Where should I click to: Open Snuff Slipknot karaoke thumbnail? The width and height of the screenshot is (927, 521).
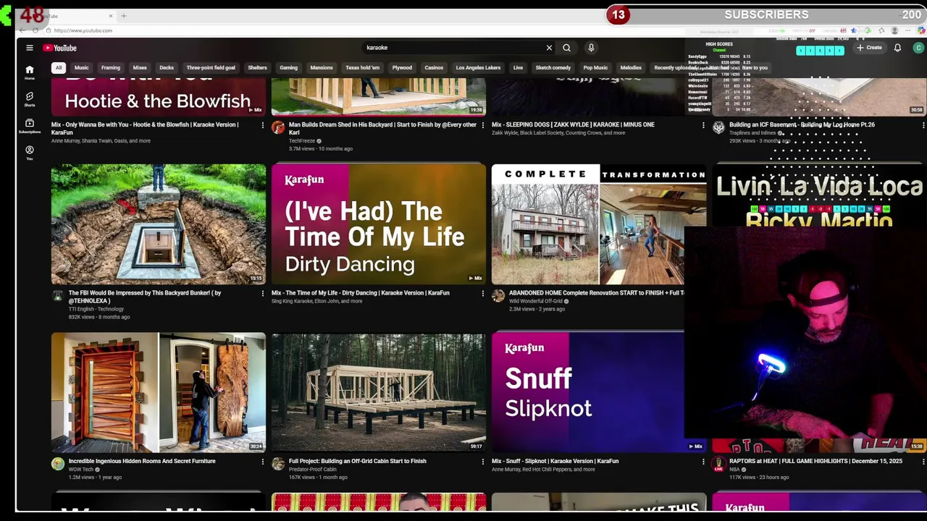pyautogui.click(x=588, y=392)
